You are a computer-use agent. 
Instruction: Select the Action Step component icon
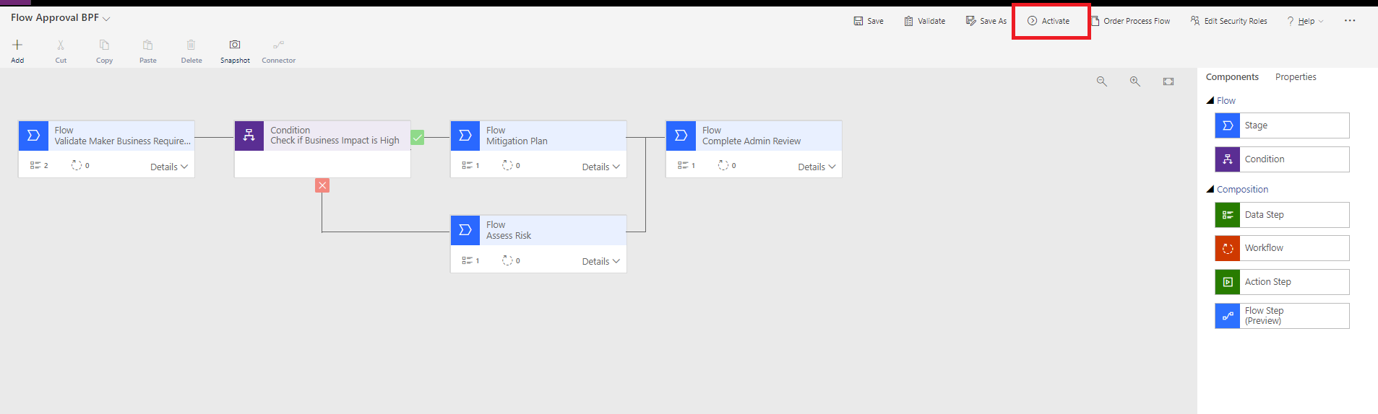click(x=1228, y=282)
